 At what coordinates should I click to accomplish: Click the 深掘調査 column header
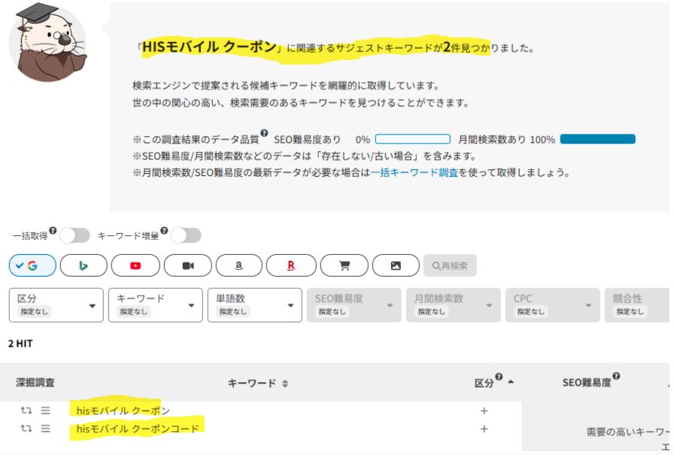pos(35,383)
